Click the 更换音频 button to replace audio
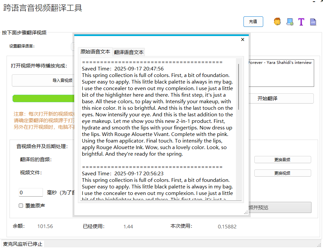 (x=283, y=160)
